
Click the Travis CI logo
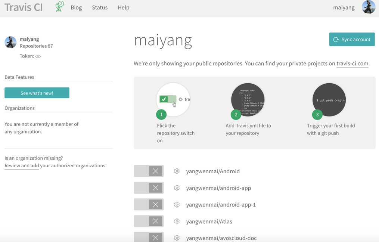(24, 7)
